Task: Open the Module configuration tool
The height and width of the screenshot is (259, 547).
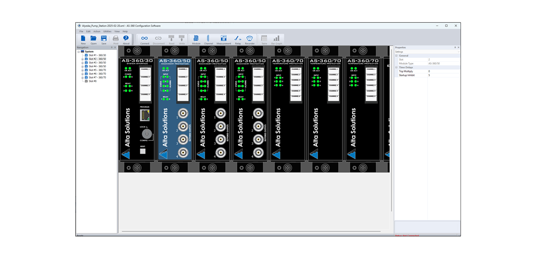Action: pos(196,39)
